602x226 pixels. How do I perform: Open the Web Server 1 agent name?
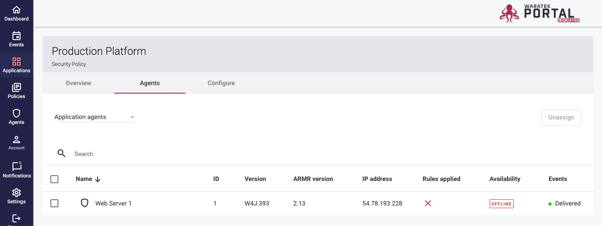pyautogui.click(x=113, y=203)
